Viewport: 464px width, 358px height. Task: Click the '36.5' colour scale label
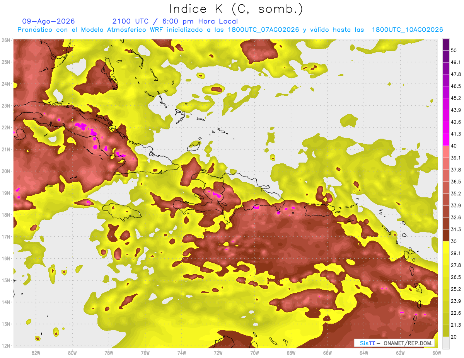coord(456,182)
